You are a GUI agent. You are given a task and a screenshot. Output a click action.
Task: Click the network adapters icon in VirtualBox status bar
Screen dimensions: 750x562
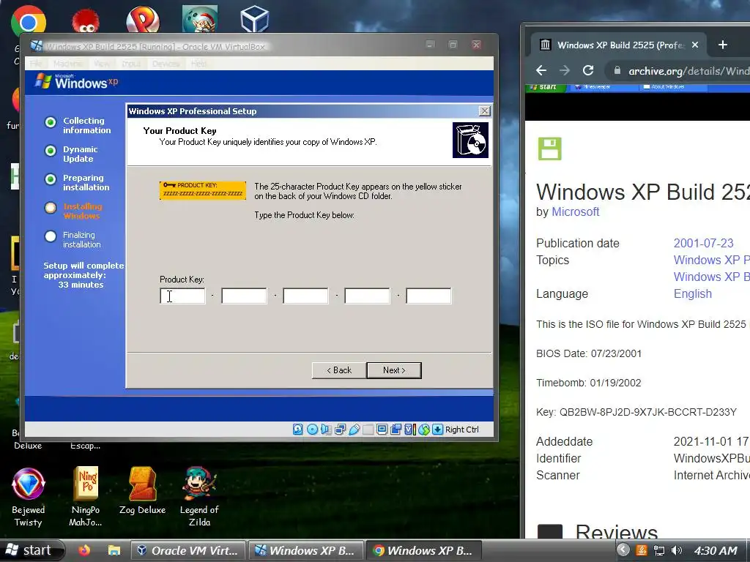[x=340, y=429]
